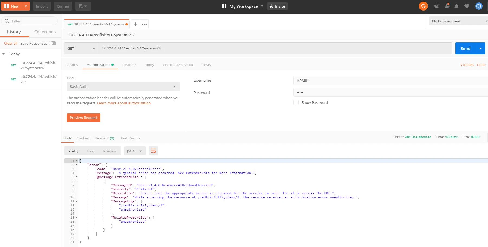488x247 pixels.
Task: Click Clear all history link
Action: [11, 43]
